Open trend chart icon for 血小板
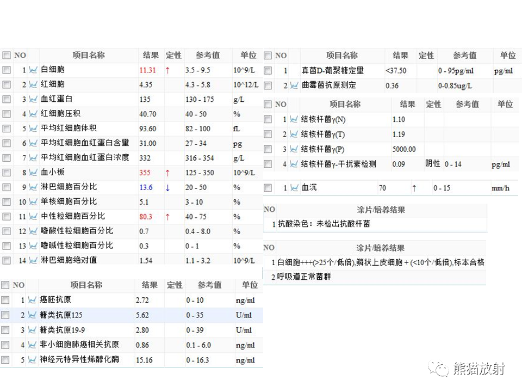This screenshot has height=392, width=522. [x=33, y=173]
